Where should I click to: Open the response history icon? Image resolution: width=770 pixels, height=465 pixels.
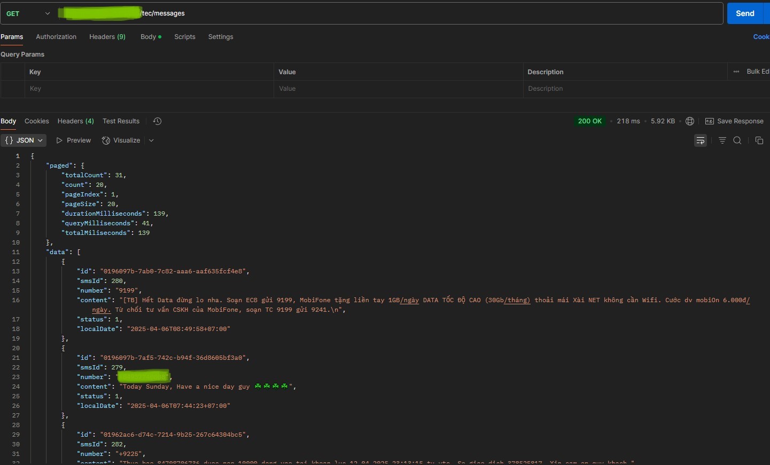pos(157,121)
